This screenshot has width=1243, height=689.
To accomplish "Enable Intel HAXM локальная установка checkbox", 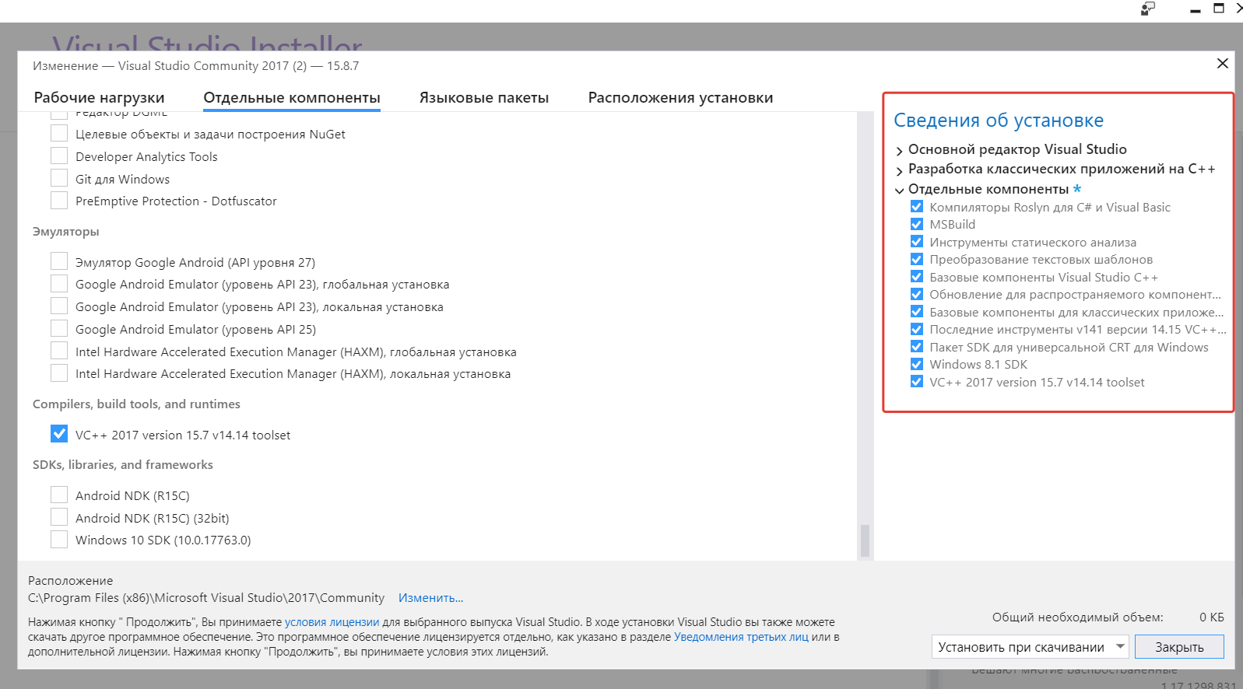I will [x=59, y=373].
